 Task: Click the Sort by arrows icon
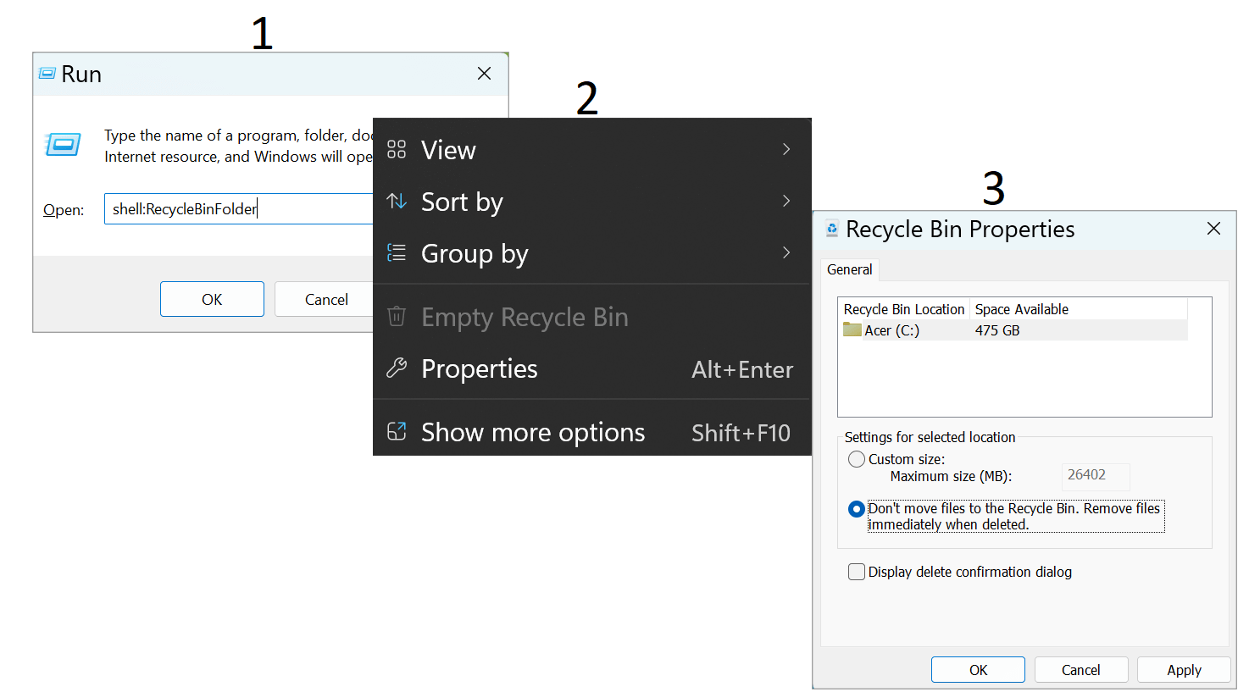(397, 202)
